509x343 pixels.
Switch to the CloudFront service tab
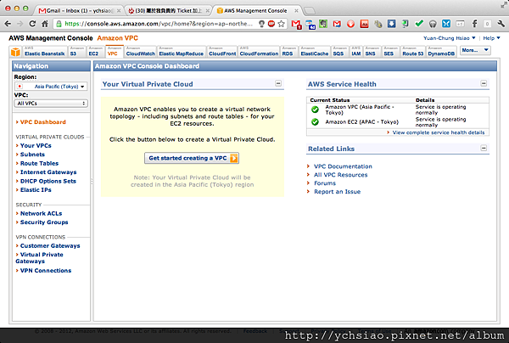[222, 52]
